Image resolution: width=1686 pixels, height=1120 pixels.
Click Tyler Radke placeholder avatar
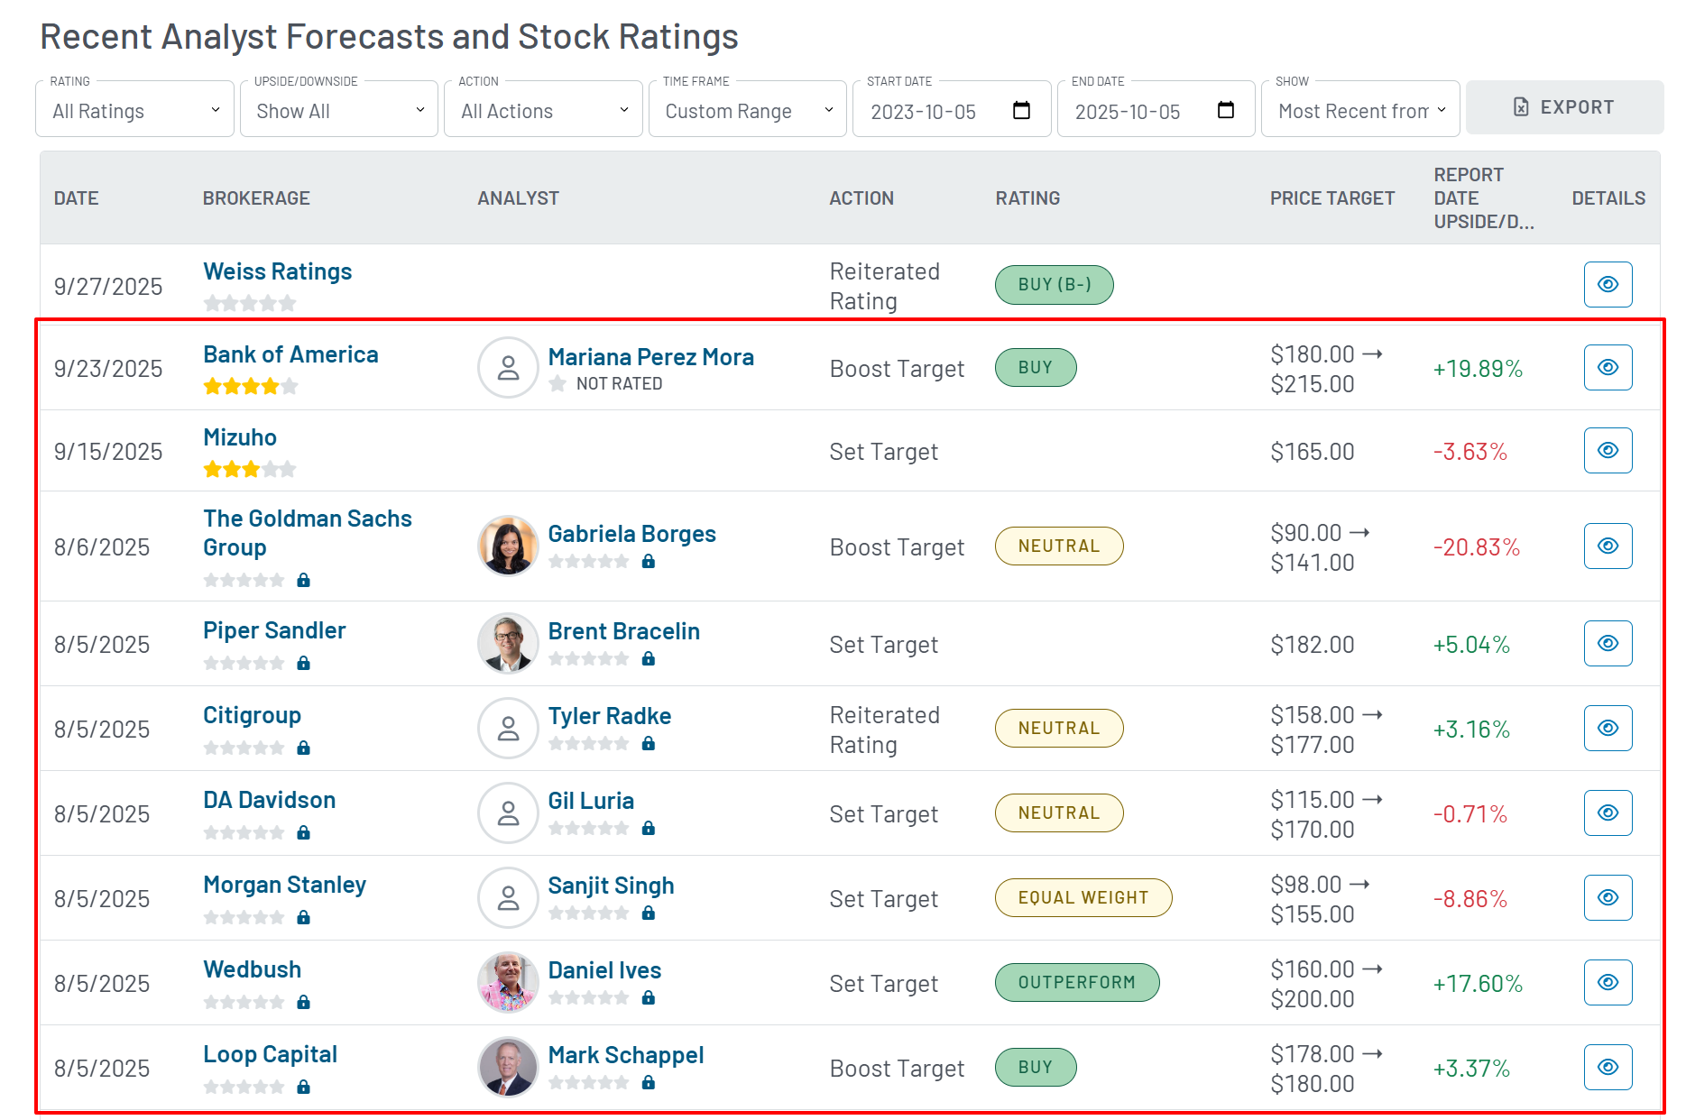(x=508, y=728)
